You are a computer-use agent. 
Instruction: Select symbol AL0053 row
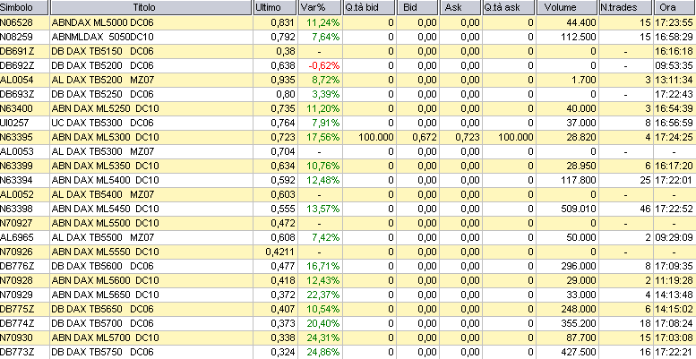(17, 152)
